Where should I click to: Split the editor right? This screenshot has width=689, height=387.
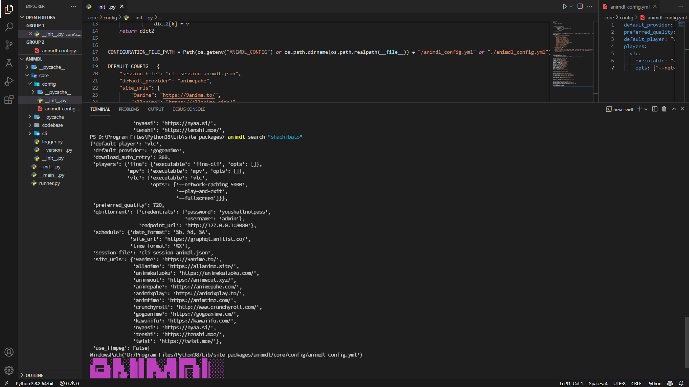[580, 6]
